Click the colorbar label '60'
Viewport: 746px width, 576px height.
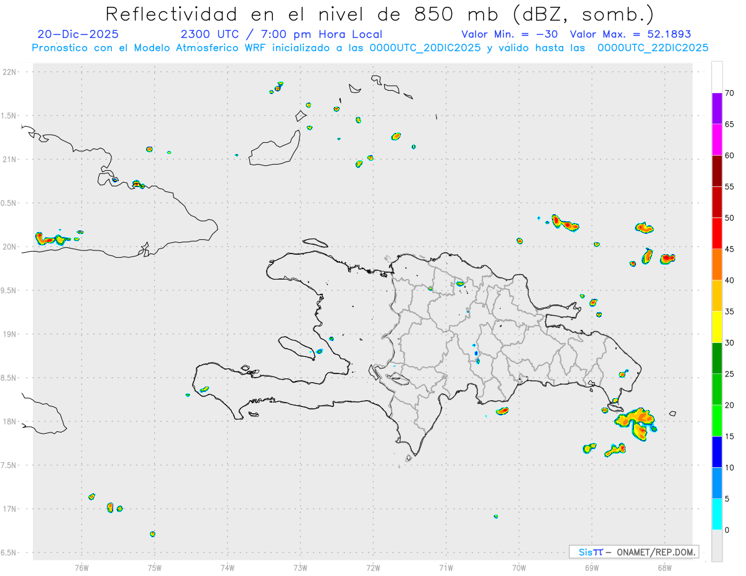click(x=730, y=155)
